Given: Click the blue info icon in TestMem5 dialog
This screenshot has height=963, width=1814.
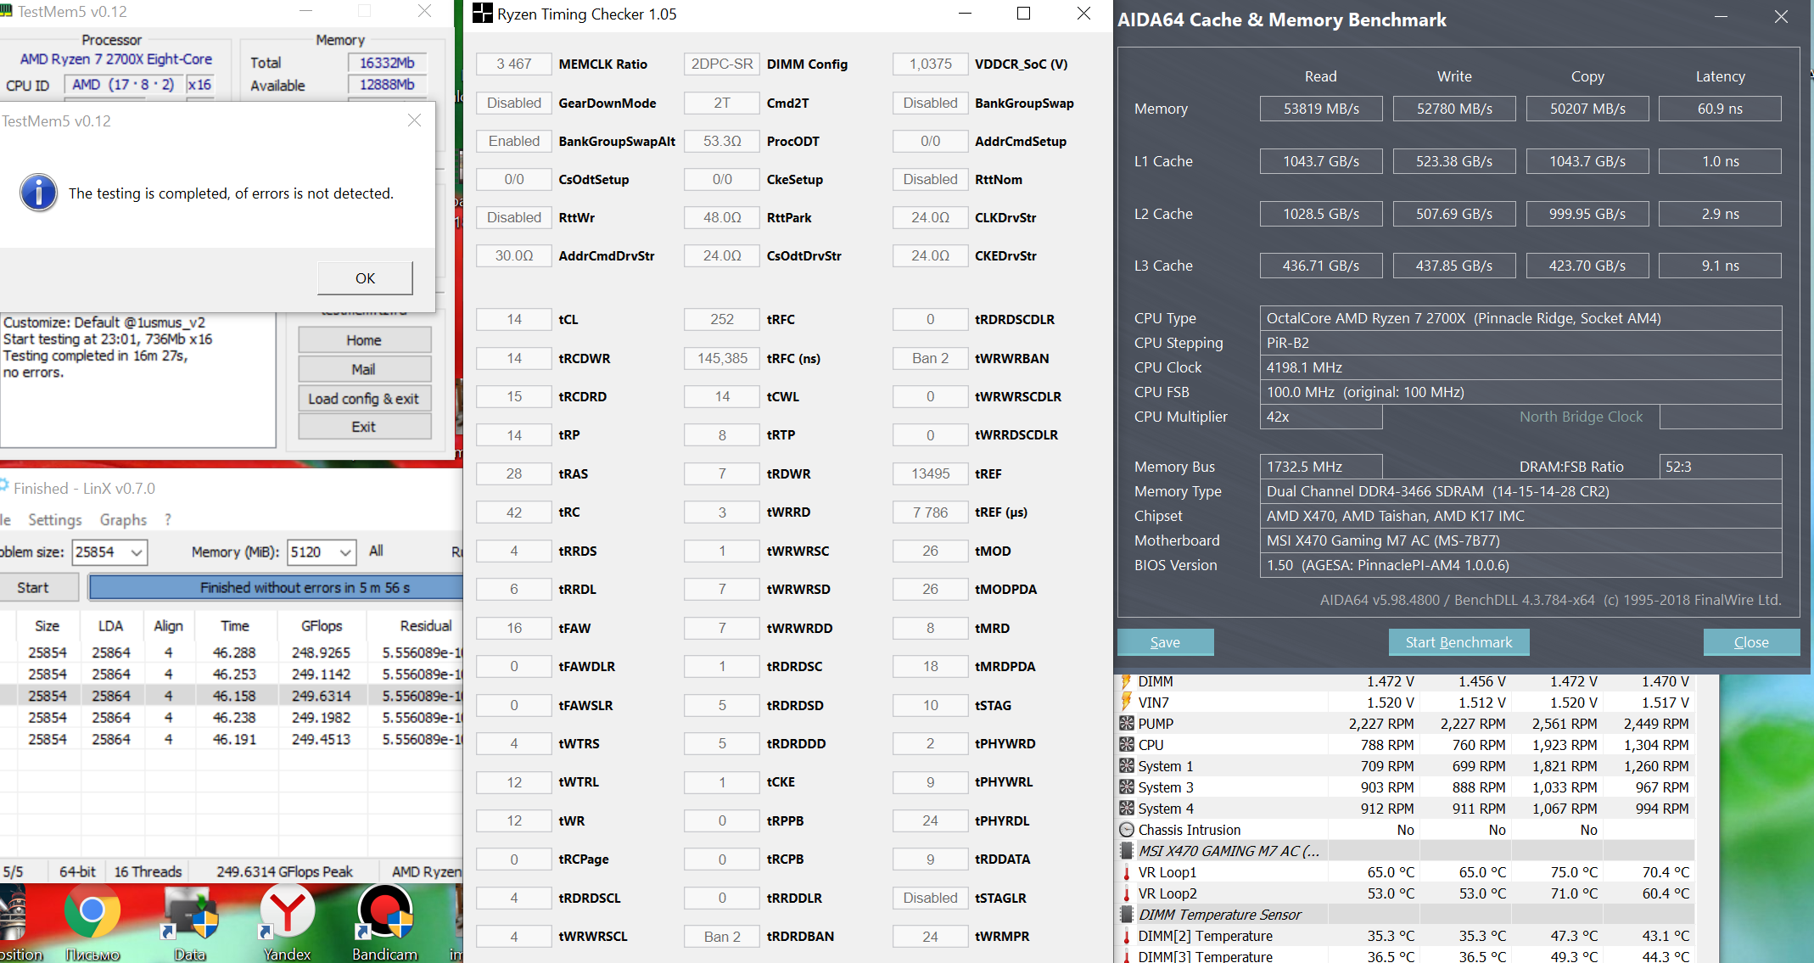Looking at the screenshot, I should 38,193.
